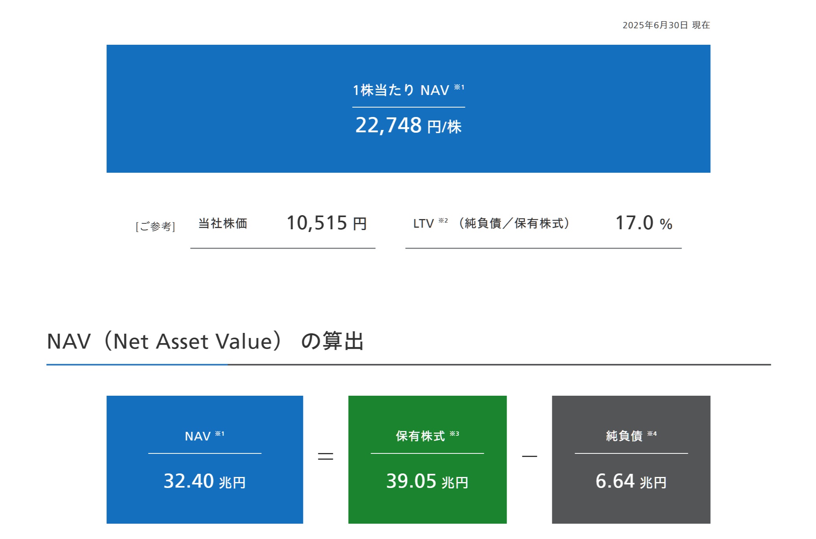Screen dimensions: 816x539
Task: Click the 22,748 円/株 NAV value
Action: tap(408, 126)
